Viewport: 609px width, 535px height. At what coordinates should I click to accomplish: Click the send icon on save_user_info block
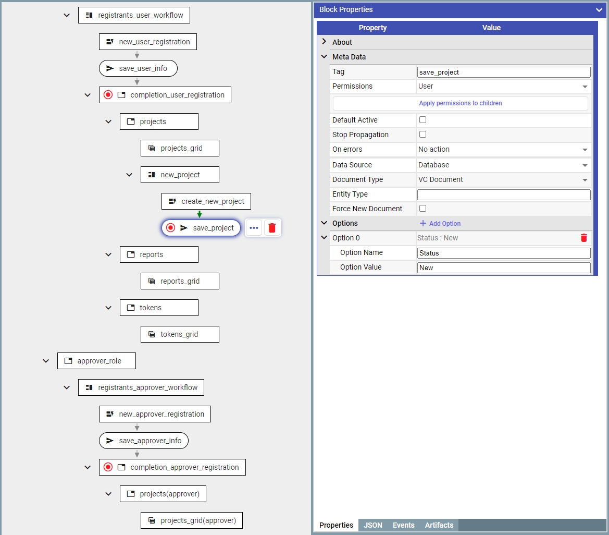110,68
